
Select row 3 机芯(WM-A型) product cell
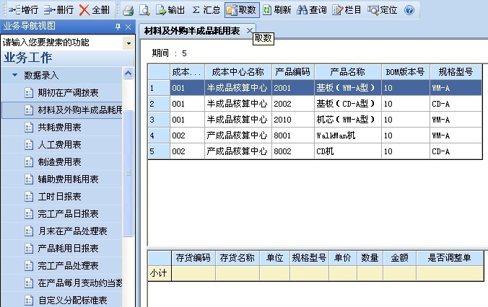[x=348, y=120]
